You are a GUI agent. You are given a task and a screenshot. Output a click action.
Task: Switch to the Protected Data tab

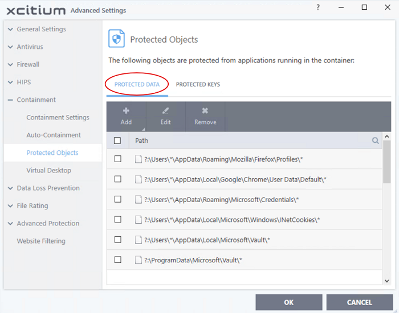(137, 84)
